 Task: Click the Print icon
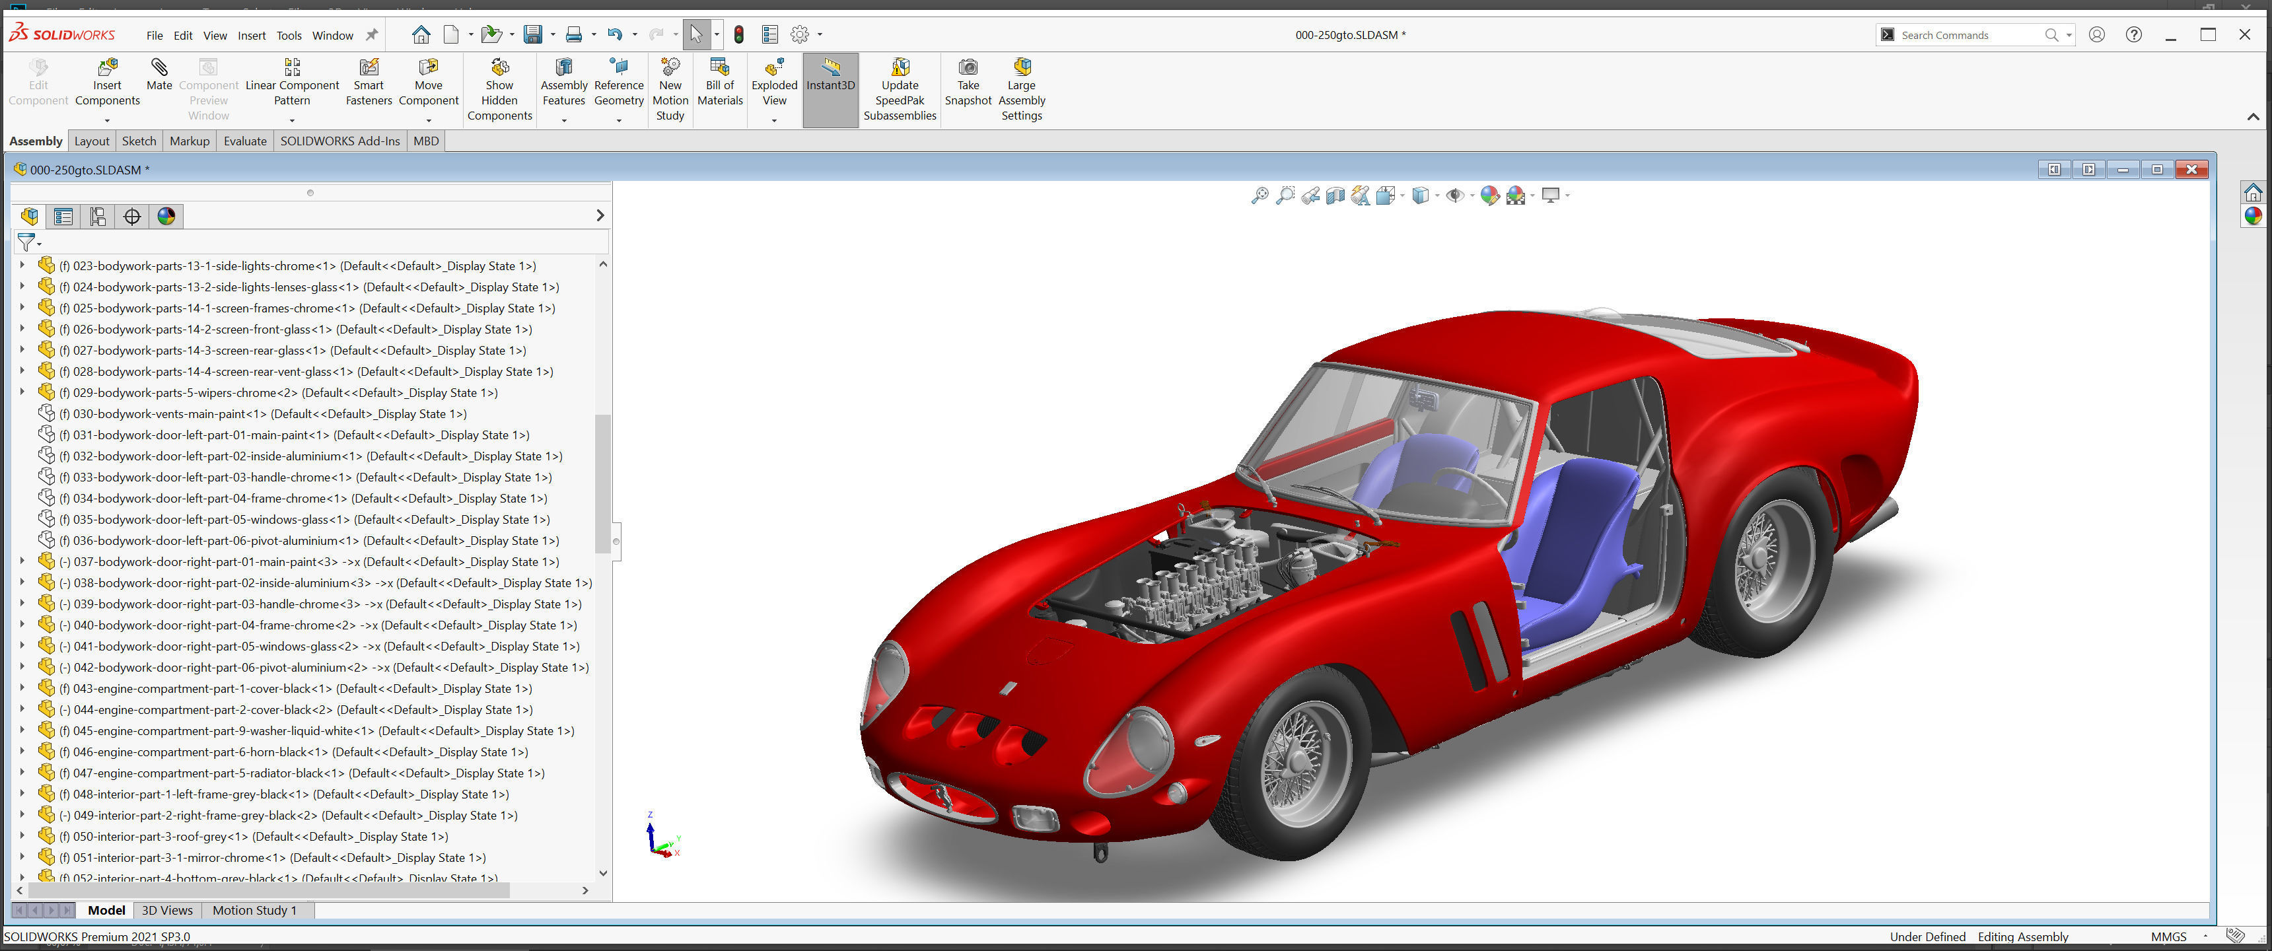click(573, 34)
